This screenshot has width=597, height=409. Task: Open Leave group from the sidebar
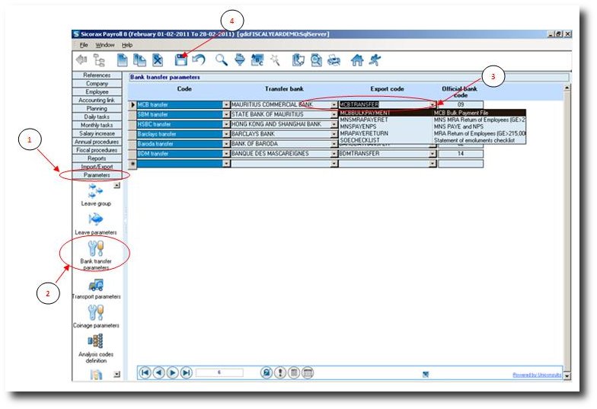coord(96,193)
